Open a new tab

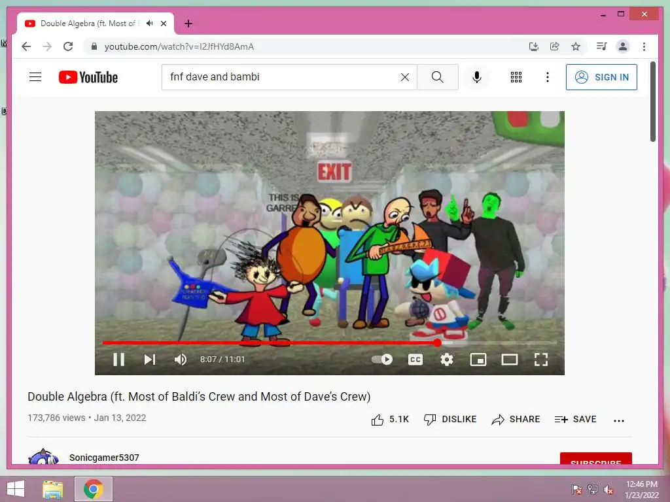click(188, 24)
